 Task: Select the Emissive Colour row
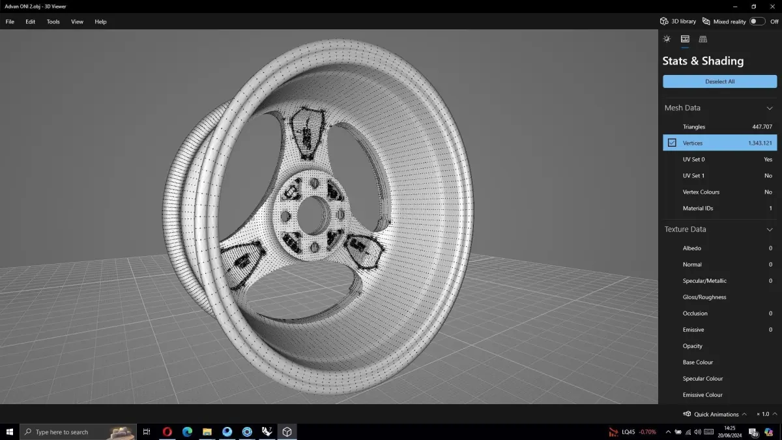[x=720, y=394]
